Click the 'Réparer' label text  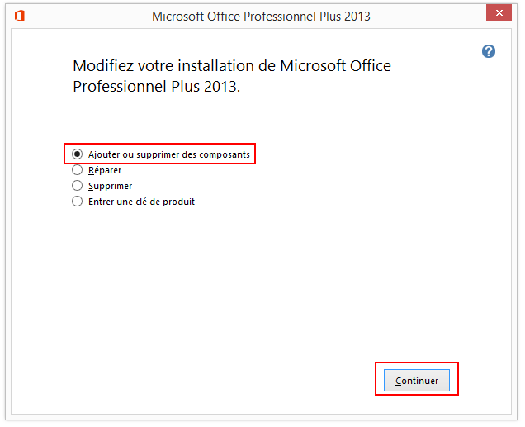coord(105,170)
